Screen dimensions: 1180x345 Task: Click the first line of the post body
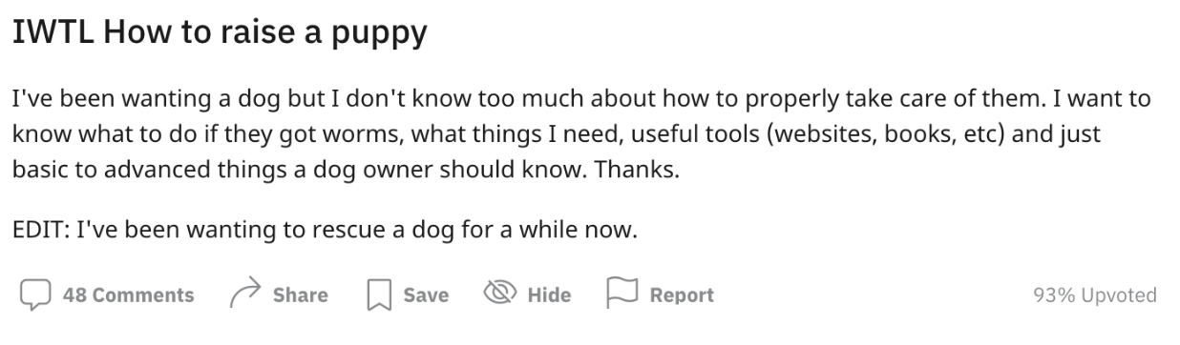tap(581, 99)
